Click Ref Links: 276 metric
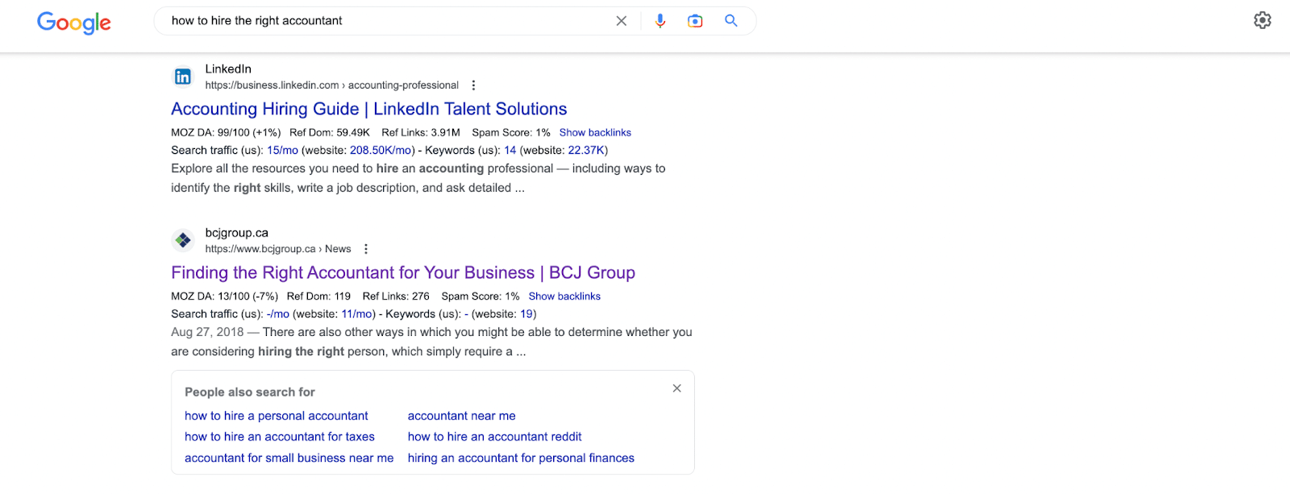Image resolution: width=1290 pixels, height=494 pixels. (x=396, y=296)
